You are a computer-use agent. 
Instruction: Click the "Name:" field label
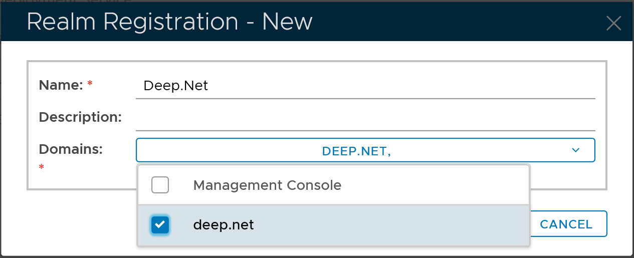(61, 85)
